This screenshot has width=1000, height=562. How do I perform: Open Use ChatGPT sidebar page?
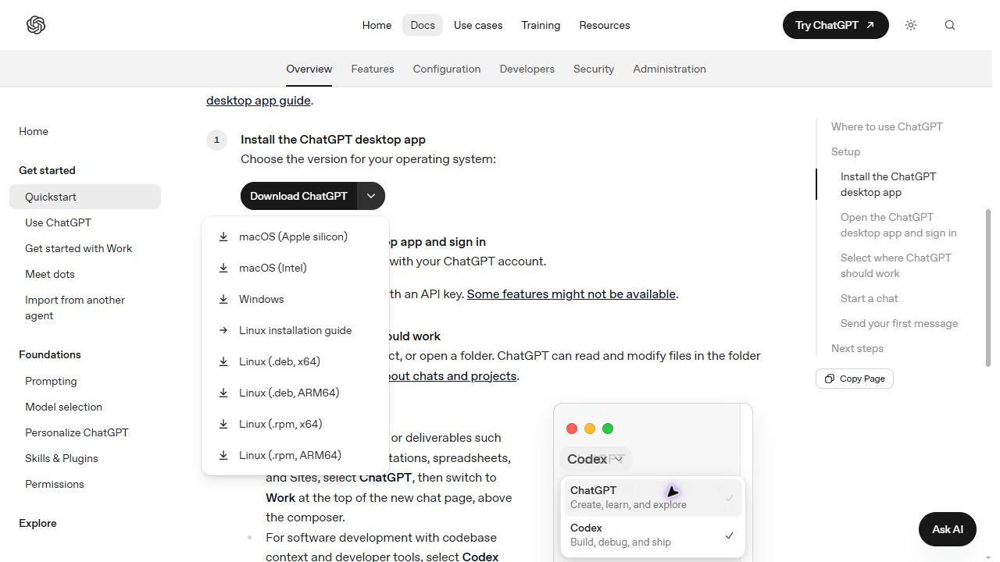tap(85, 222)
